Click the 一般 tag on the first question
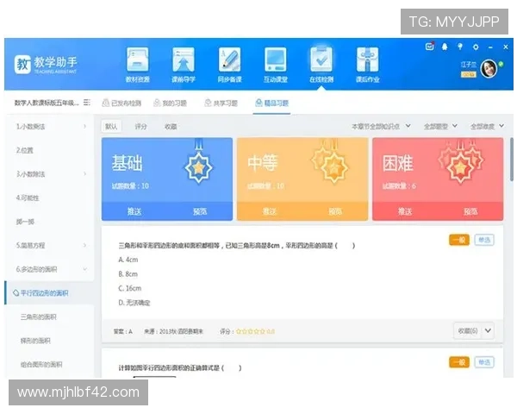The image size is (517, 414). click(459, 240)
